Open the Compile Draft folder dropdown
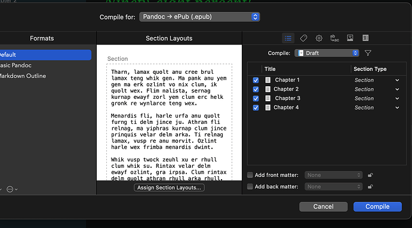412x228 pixels. (327, 53)
